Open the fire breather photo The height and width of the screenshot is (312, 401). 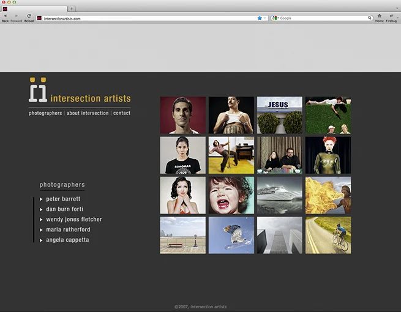click(x=328, y=195)
